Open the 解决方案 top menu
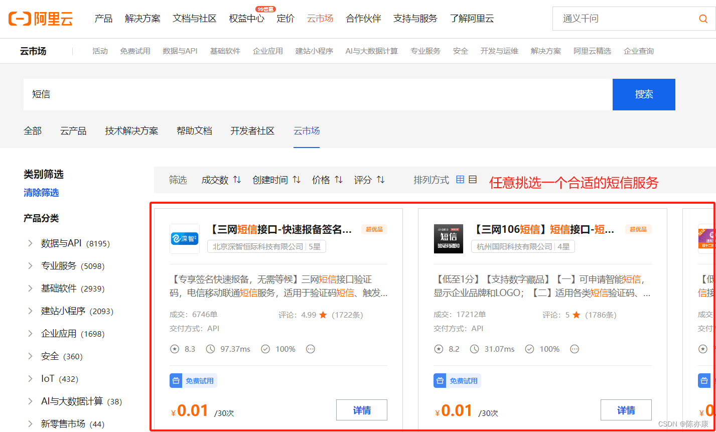The image size is (716, 432). pos(142,19)
